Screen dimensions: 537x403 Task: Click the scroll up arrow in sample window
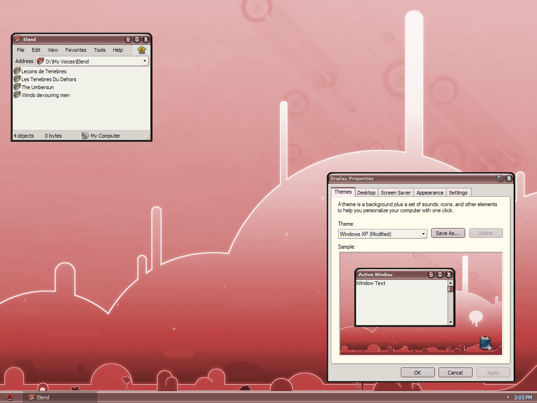click(x=450, y=283)
